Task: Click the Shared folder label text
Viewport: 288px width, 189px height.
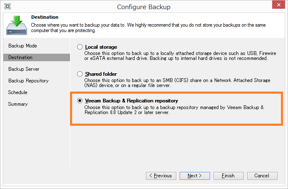Action: (101, 74)
